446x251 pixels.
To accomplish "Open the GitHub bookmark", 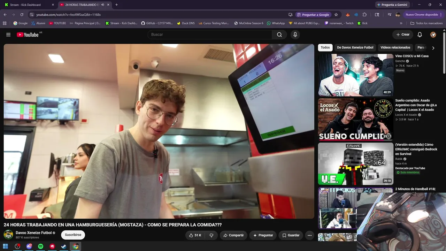I will 157,23.
